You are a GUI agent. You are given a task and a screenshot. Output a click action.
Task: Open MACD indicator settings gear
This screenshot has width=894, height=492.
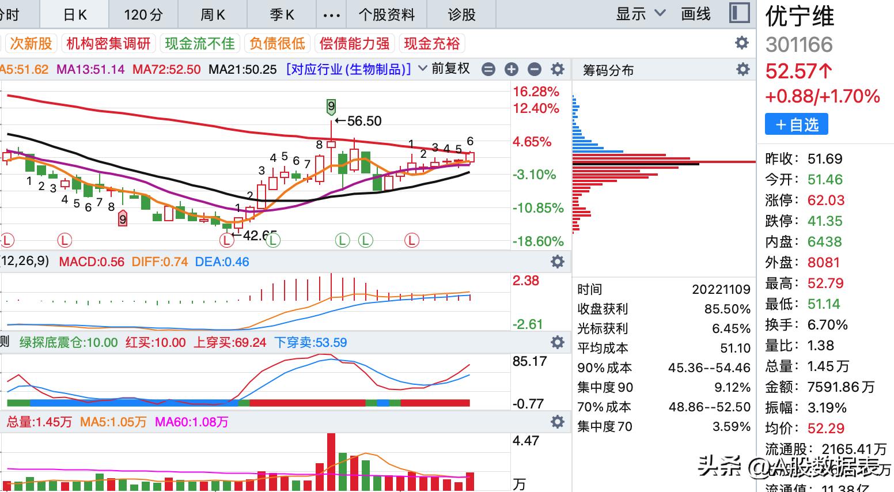[558, 262]
